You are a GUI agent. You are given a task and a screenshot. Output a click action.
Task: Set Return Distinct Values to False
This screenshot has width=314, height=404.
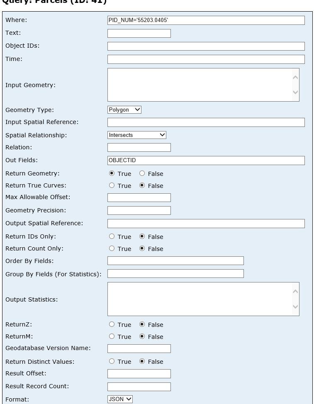pyautogui.click(x=142, y=361)
